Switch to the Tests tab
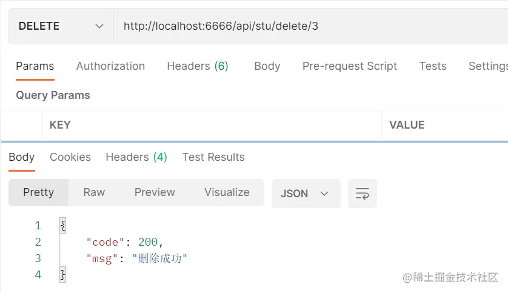The height and width of the screenshot is (293, 508). point(433,66)
